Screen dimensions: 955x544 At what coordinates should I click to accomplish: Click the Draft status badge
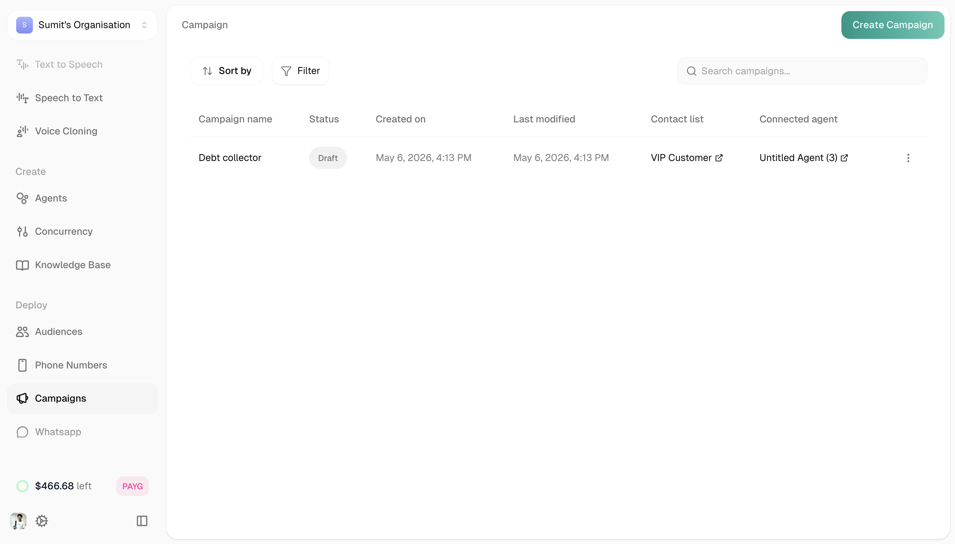[328, 158]
